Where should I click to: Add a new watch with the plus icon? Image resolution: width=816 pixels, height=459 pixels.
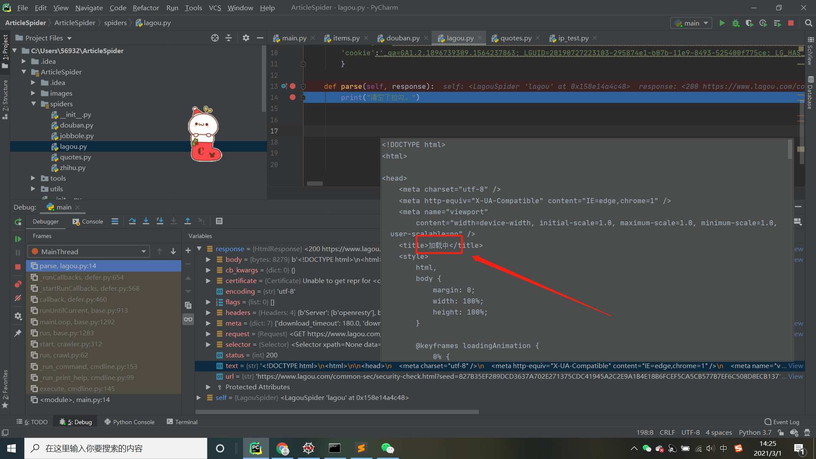point(188,250)
